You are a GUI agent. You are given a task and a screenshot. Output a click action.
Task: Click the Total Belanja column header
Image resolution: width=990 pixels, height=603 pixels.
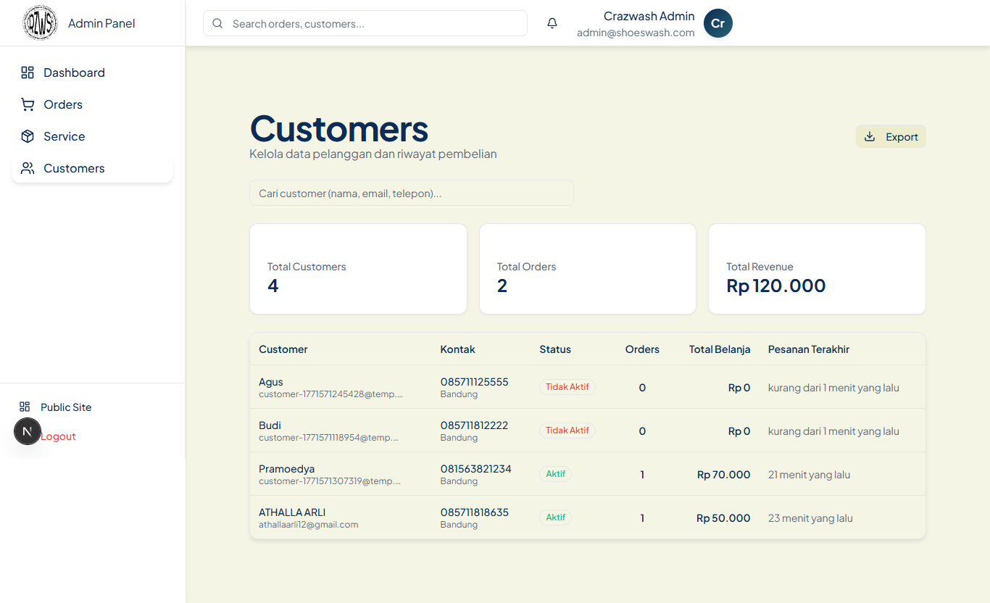[720, 349]
